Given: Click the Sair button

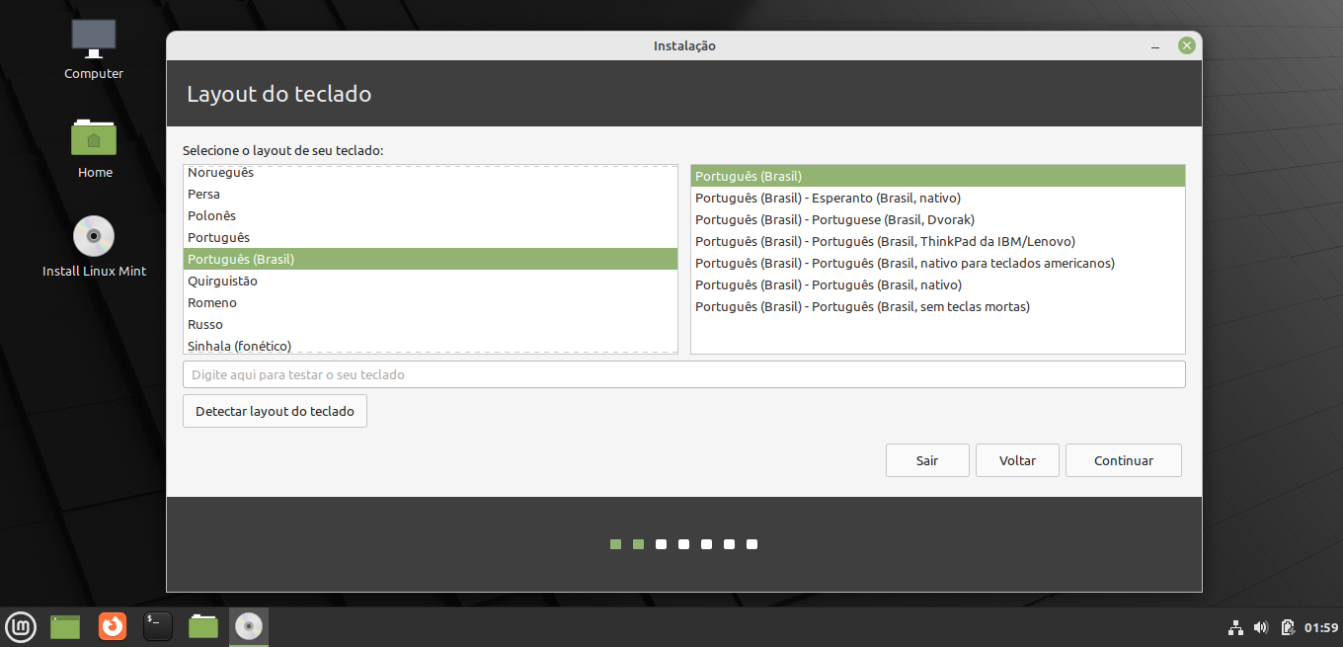Looking at the screenshot, I should tap(927, 460).
